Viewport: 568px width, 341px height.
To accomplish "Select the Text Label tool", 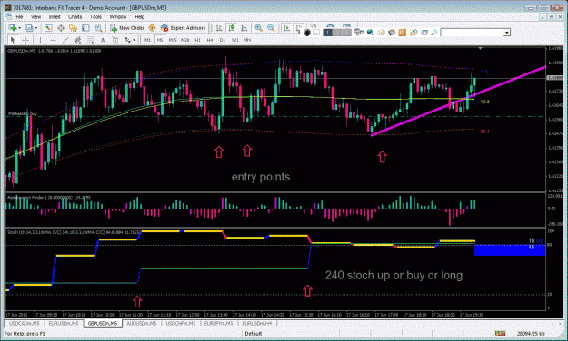I will [x=115, y=40].
